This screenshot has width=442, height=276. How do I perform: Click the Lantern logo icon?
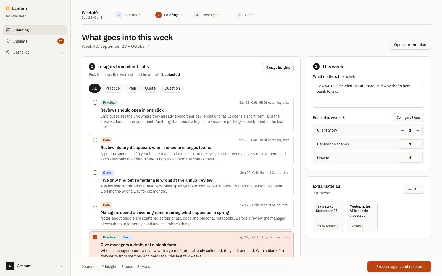tap(8, 9)
